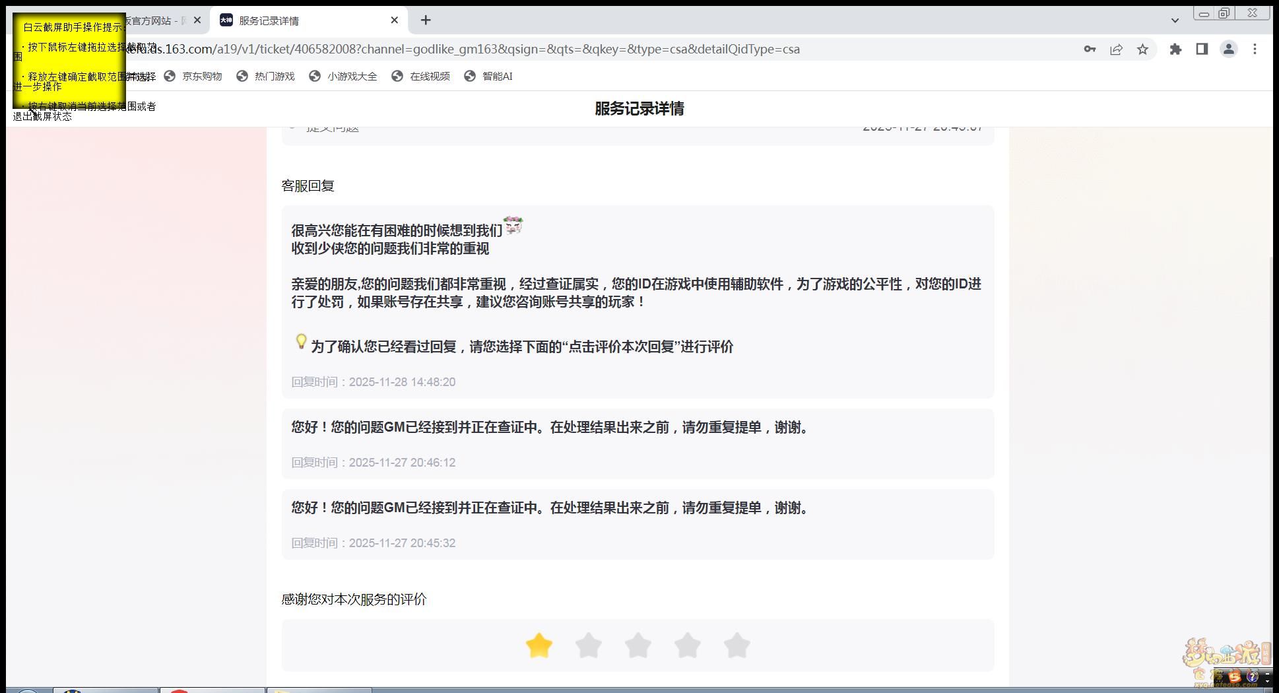
Task: Toggle the browser side panel icon
Action: (1202, 49)
